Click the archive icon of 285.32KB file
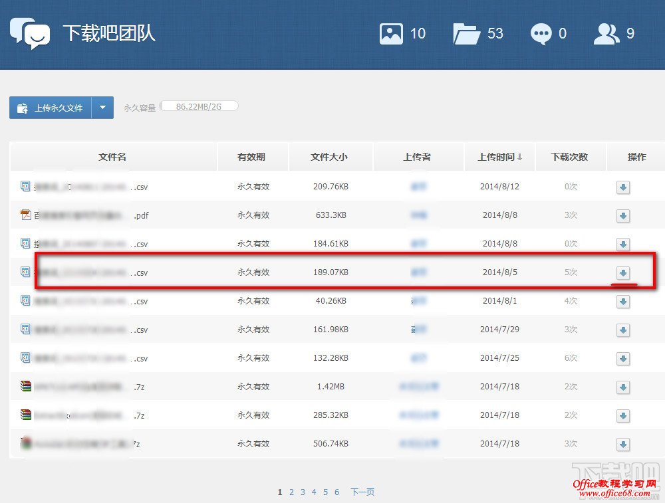Image resolution: width=665 pixels, height=503 pixels. (x=26, y=415)
